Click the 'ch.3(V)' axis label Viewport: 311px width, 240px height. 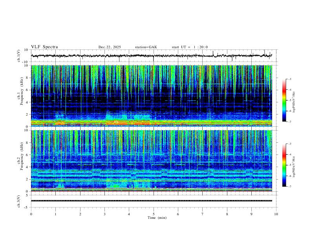[x=19, y=201]
